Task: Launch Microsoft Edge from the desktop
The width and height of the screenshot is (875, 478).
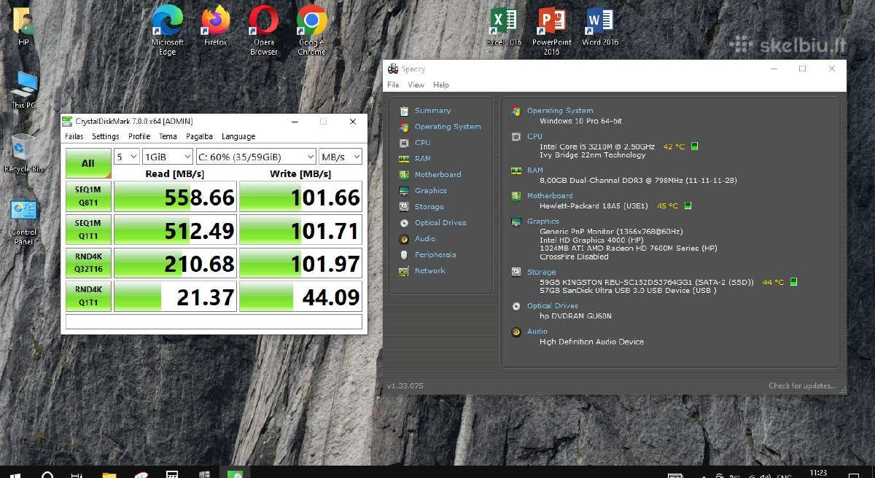Action: tap(167, 31)
